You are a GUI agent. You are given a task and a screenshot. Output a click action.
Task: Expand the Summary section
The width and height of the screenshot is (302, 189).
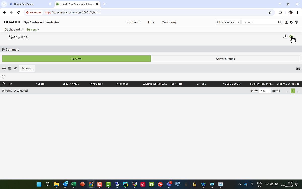11,49
